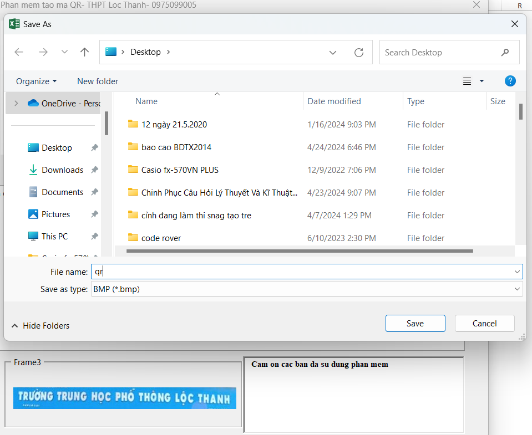
Task: Click the Search Desktop field
Action: pyautogui.click(x=441, y=52)
